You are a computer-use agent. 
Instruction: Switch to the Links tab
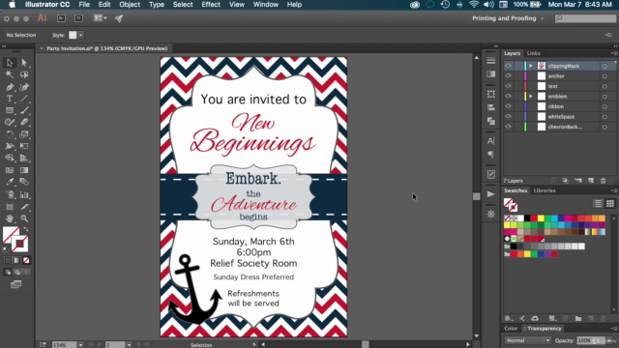coord(533,53)
